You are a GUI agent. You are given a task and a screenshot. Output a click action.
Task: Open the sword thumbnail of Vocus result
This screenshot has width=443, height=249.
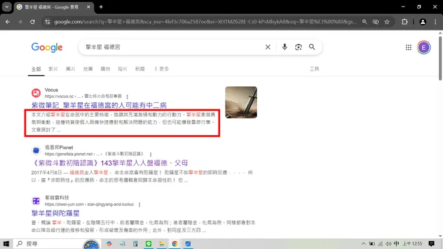[x=241, y=102]
